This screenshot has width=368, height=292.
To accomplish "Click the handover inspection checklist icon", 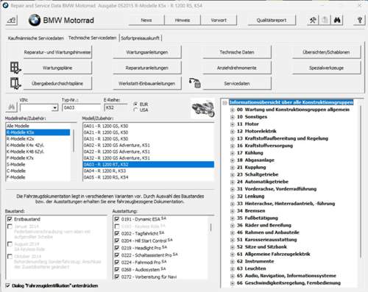I will pyautogui.click(x=15, y=83).
